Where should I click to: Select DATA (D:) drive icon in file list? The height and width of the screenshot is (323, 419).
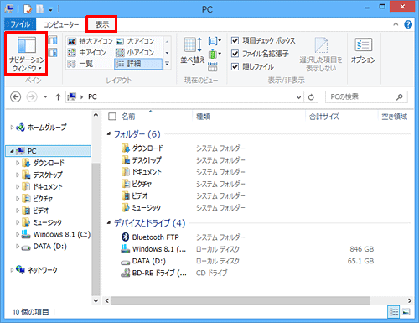click(x=126, y=262)
